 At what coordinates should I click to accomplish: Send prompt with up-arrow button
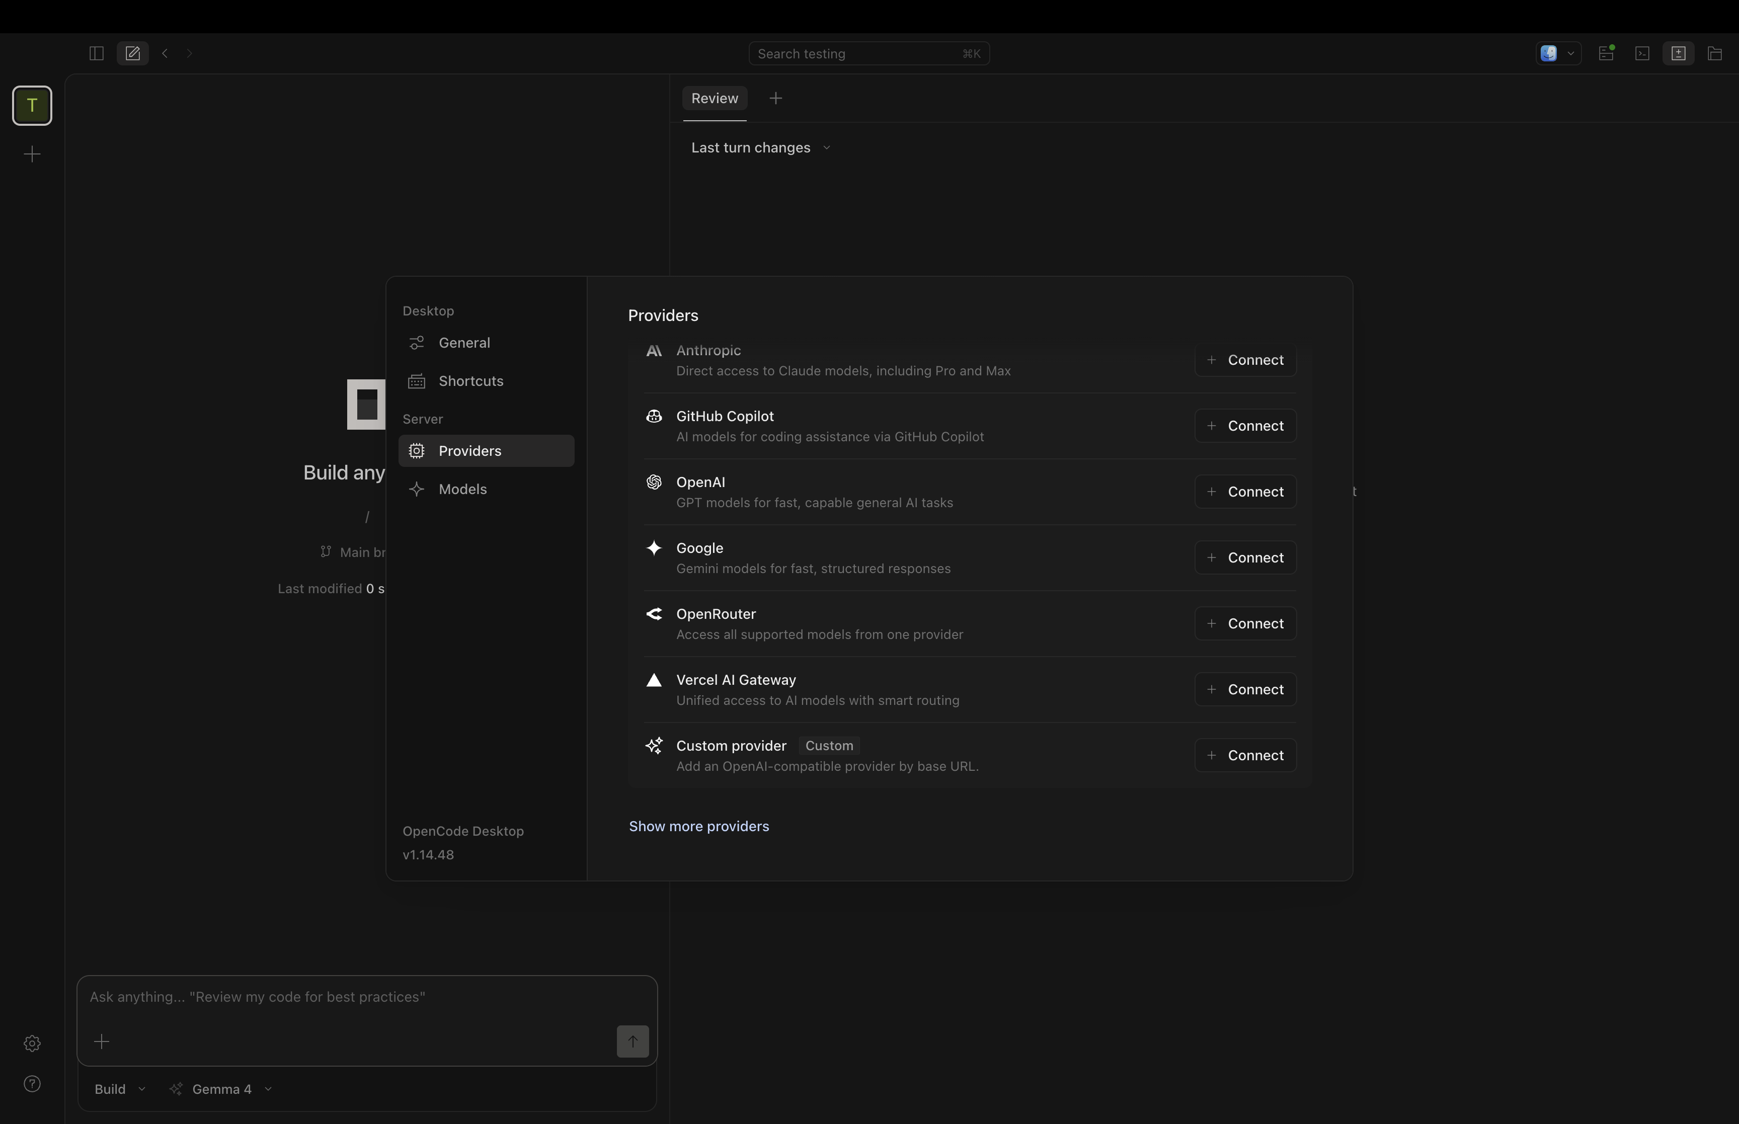tap(633, 1041)
